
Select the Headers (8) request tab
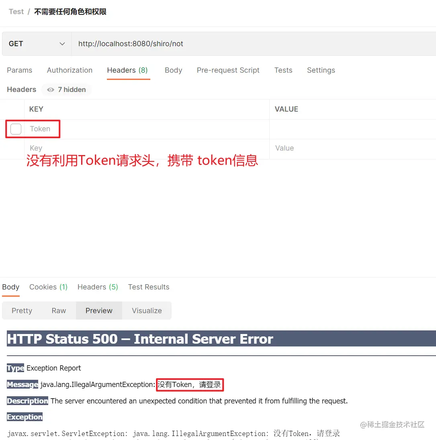(x=127, y=70)
